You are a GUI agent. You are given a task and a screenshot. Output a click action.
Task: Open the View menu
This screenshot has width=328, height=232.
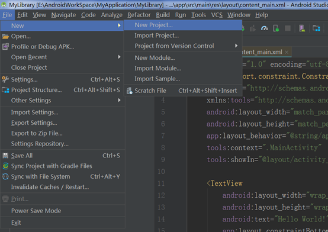coord(39,15)
